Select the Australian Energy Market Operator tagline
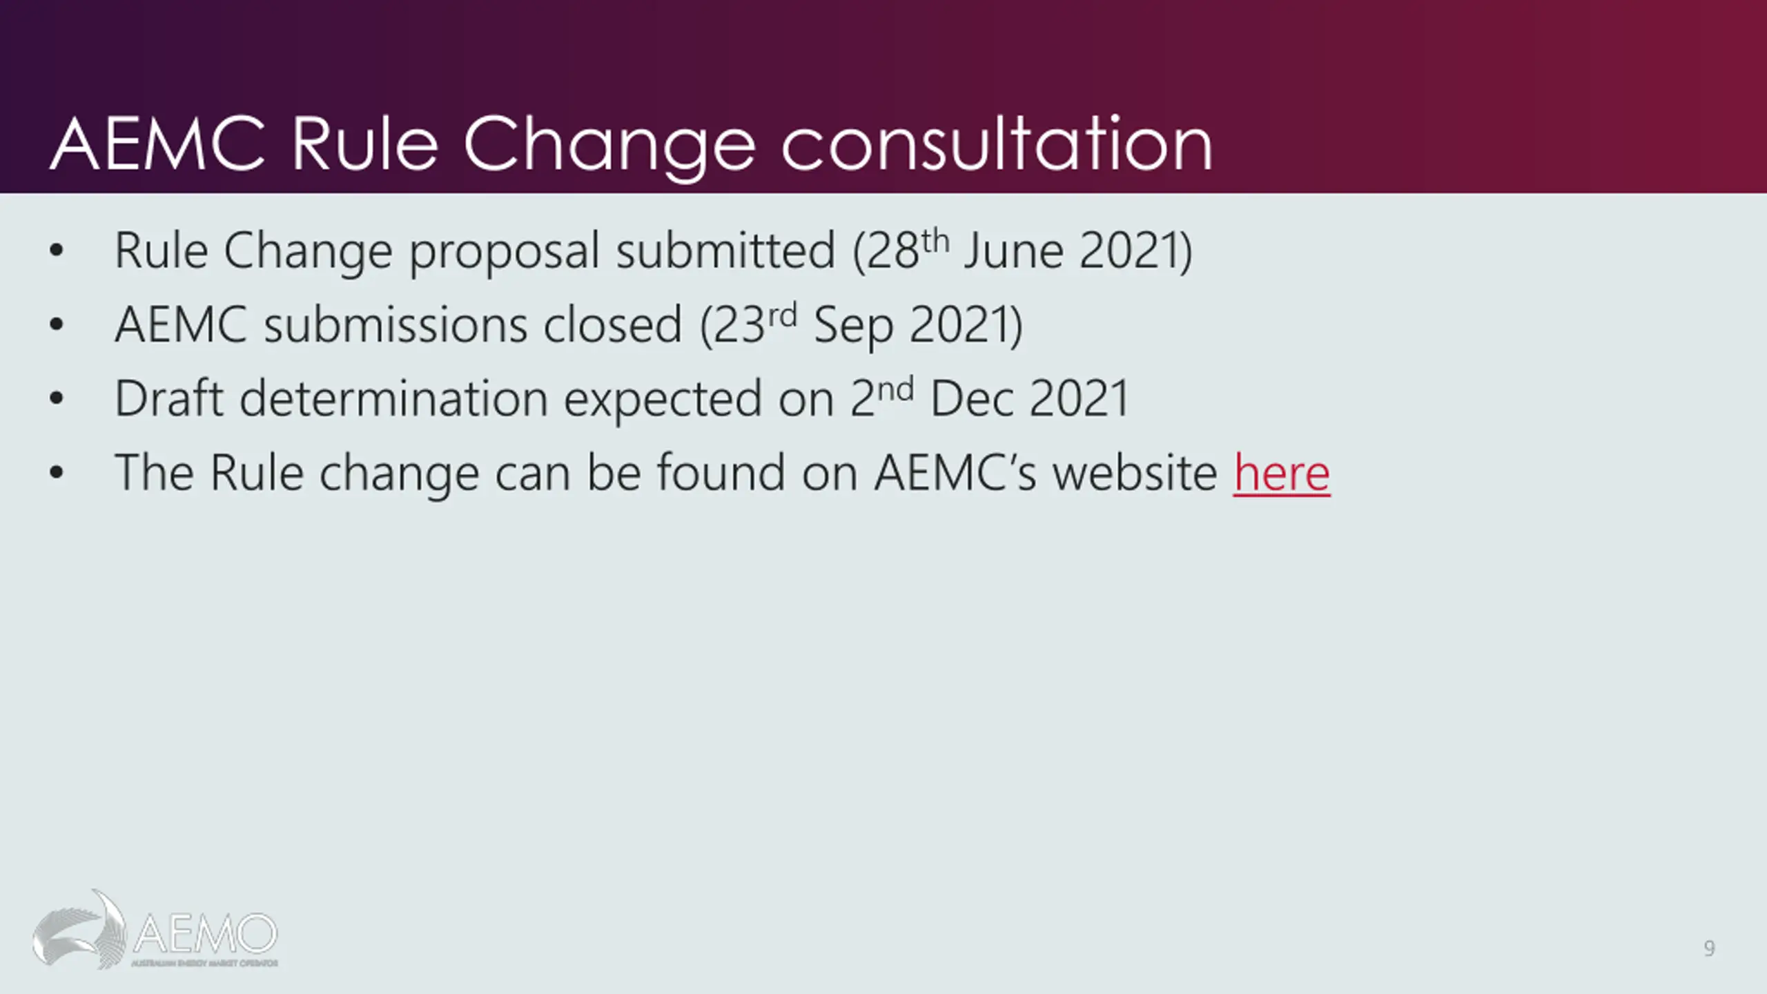This screenshot has height=994, width=1767. pyautogui.click(x=205, y=963)
